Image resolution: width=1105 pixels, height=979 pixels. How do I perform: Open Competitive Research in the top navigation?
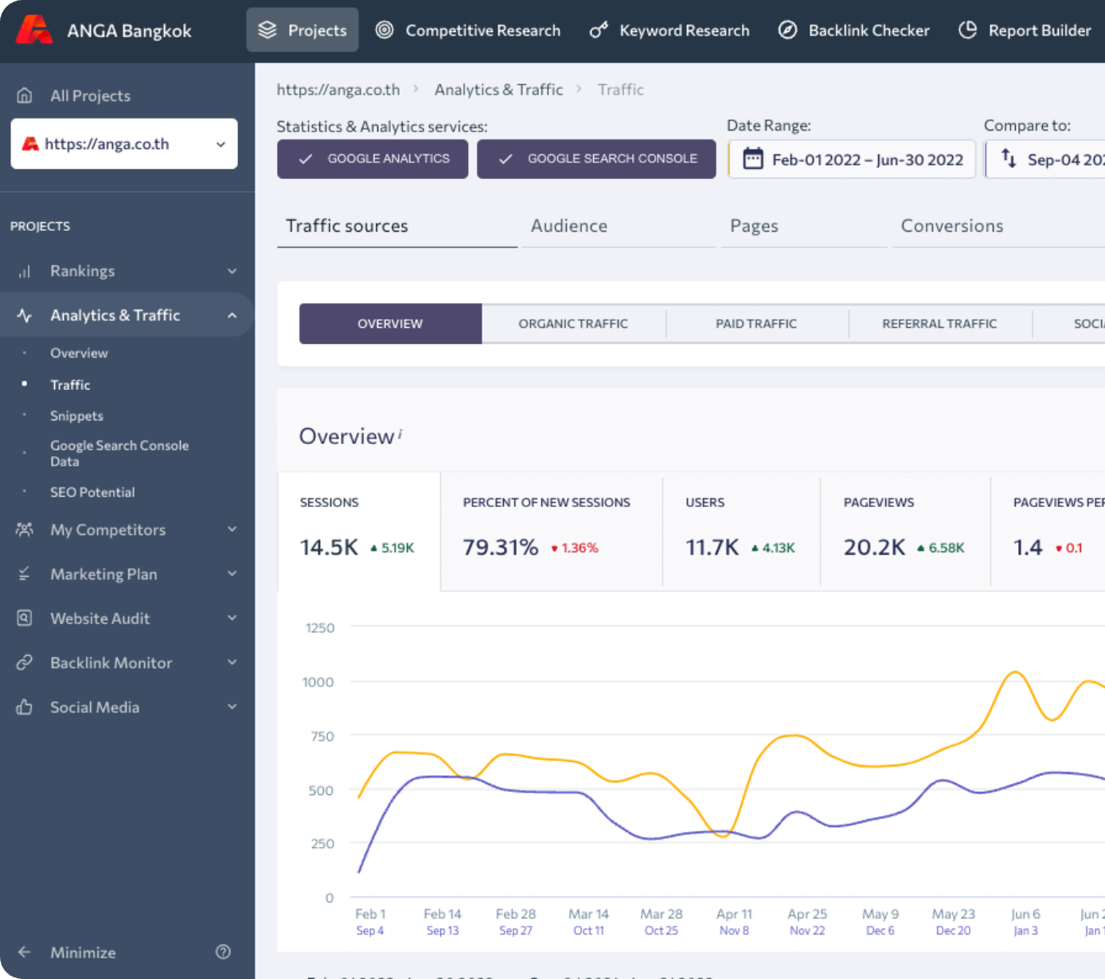pos(468,30)
